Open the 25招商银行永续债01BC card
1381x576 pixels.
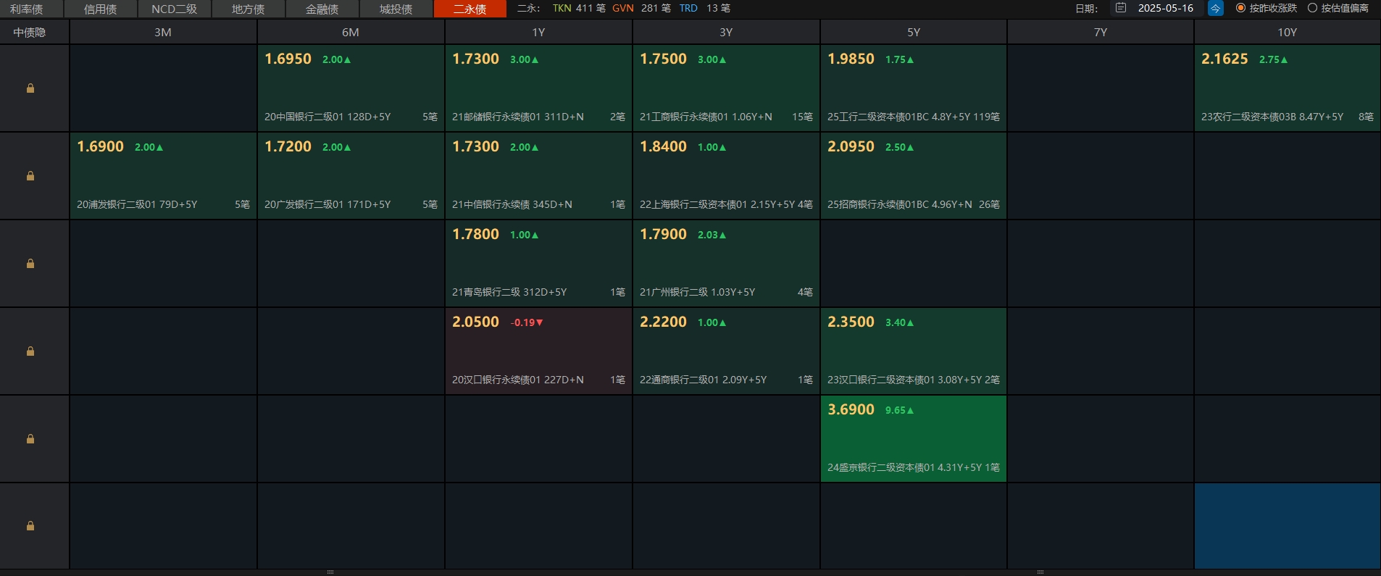pyautogui.click(x=914, y=176)
